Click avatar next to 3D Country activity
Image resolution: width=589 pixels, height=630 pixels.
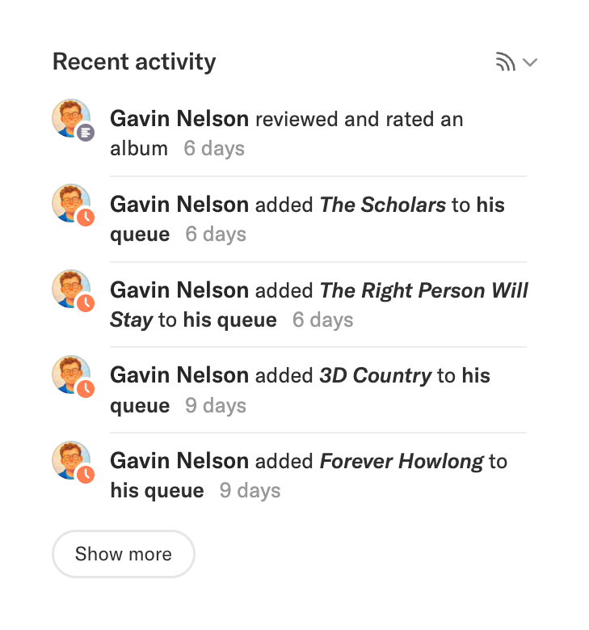point(70,374)
